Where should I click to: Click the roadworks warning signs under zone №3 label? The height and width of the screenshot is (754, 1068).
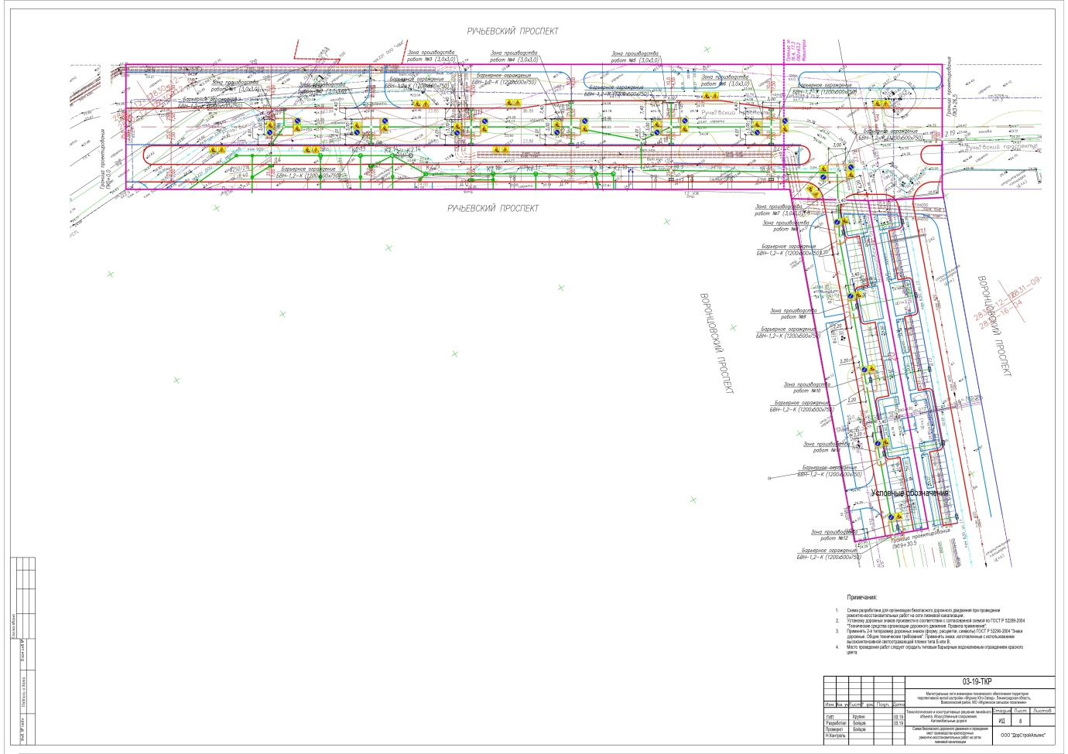pos(419,104)
